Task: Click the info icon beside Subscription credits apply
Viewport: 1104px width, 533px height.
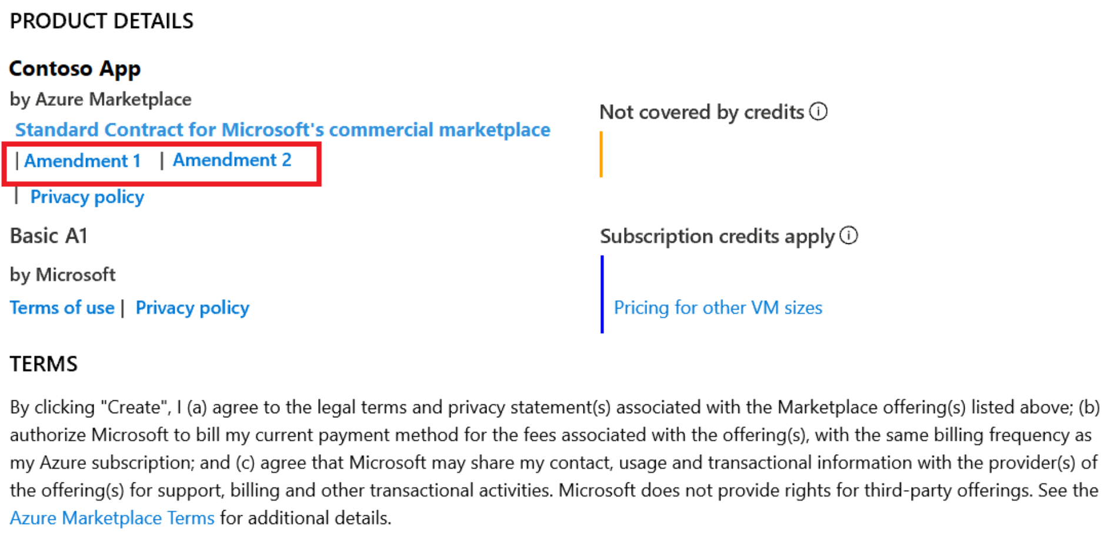Action: tap(849, 236)
